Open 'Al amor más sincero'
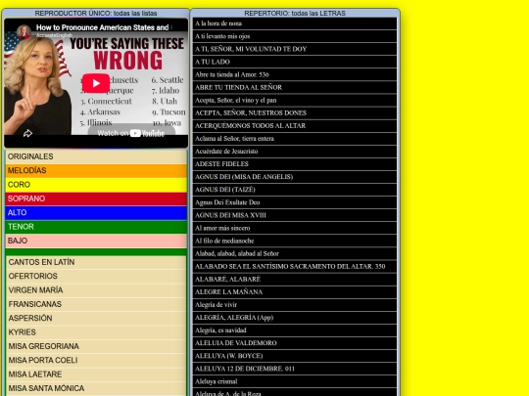529x396 pixels. (x=295, y=228)
